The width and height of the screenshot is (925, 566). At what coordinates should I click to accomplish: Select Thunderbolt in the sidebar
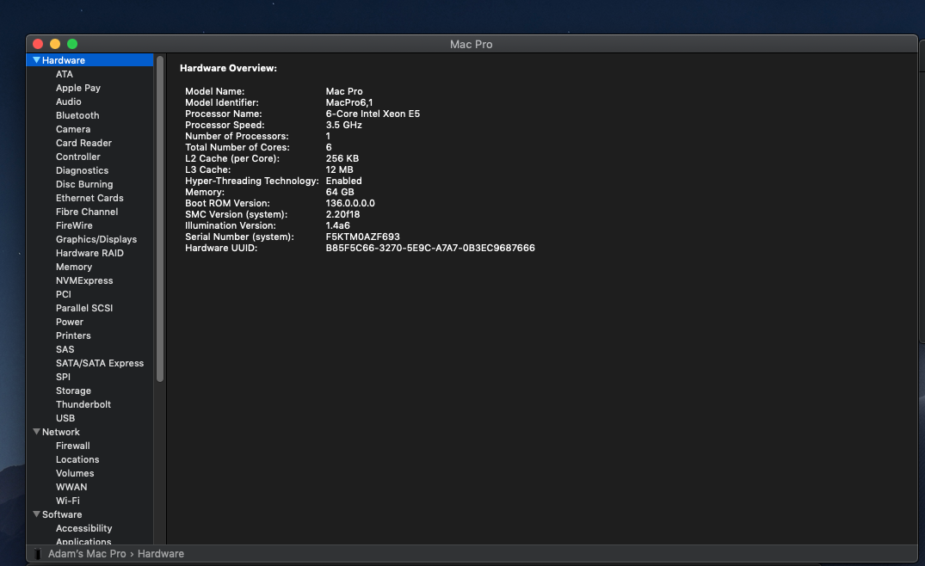tap(83, 404)
